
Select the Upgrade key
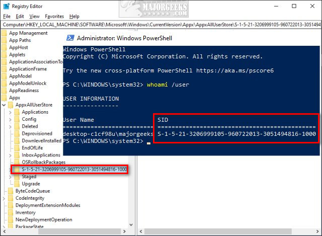coord(31,184)
